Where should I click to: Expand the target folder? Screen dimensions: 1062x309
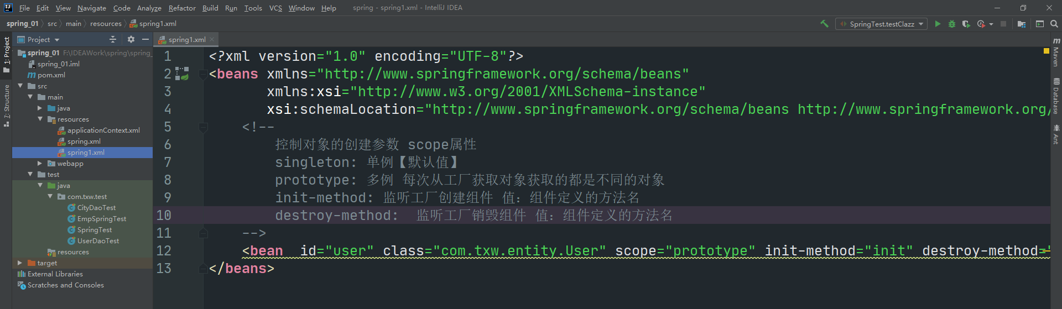pos(20,263)
